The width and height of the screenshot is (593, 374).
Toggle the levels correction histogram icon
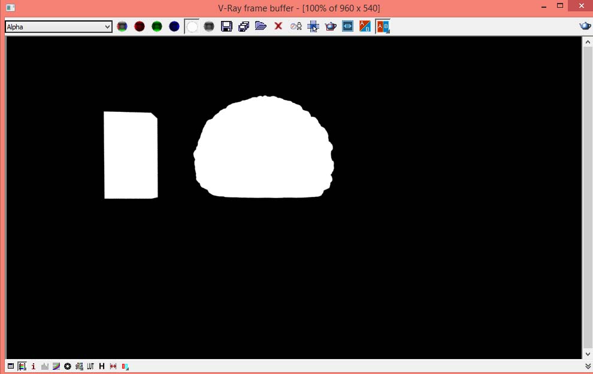point(45,366)
